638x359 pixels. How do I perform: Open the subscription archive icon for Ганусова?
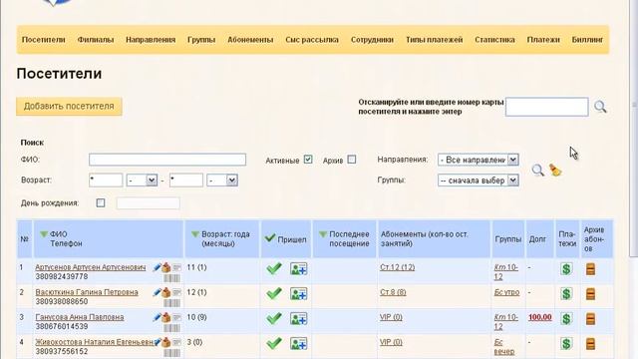click(x=591, y=319)
